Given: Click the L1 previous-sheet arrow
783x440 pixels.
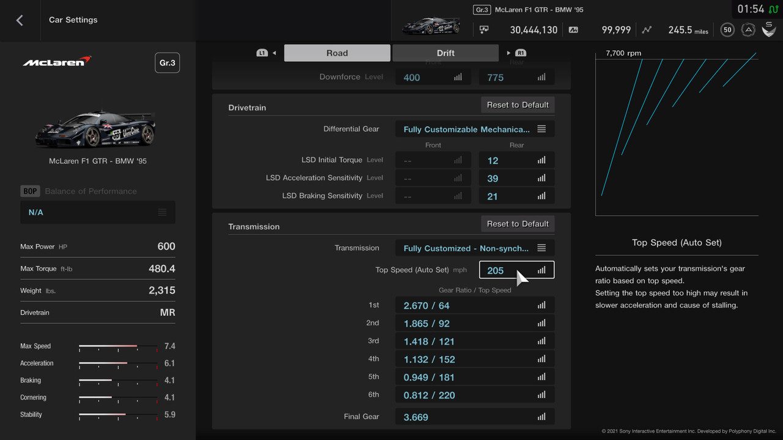Looking at the screenshot, I should click(x=267, y=53).
